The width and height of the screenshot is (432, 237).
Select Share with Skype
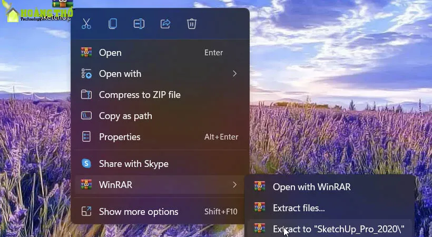160,164
